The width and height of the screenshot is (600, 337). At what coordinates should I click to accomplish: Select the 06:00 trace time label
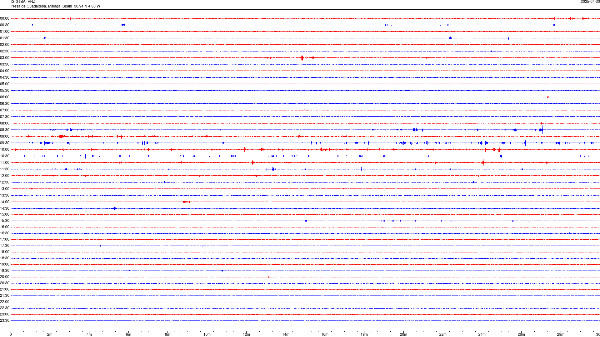5,97
